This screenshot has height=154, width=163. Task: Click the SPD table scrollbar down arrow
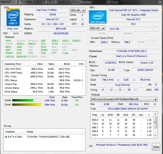(x=155, y=136)
